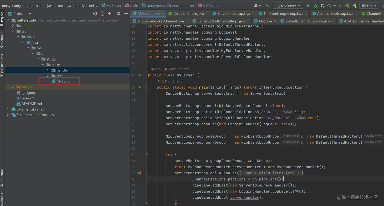Close the ServerSocketChannelImpl.java tab

[x=249, y=21]
